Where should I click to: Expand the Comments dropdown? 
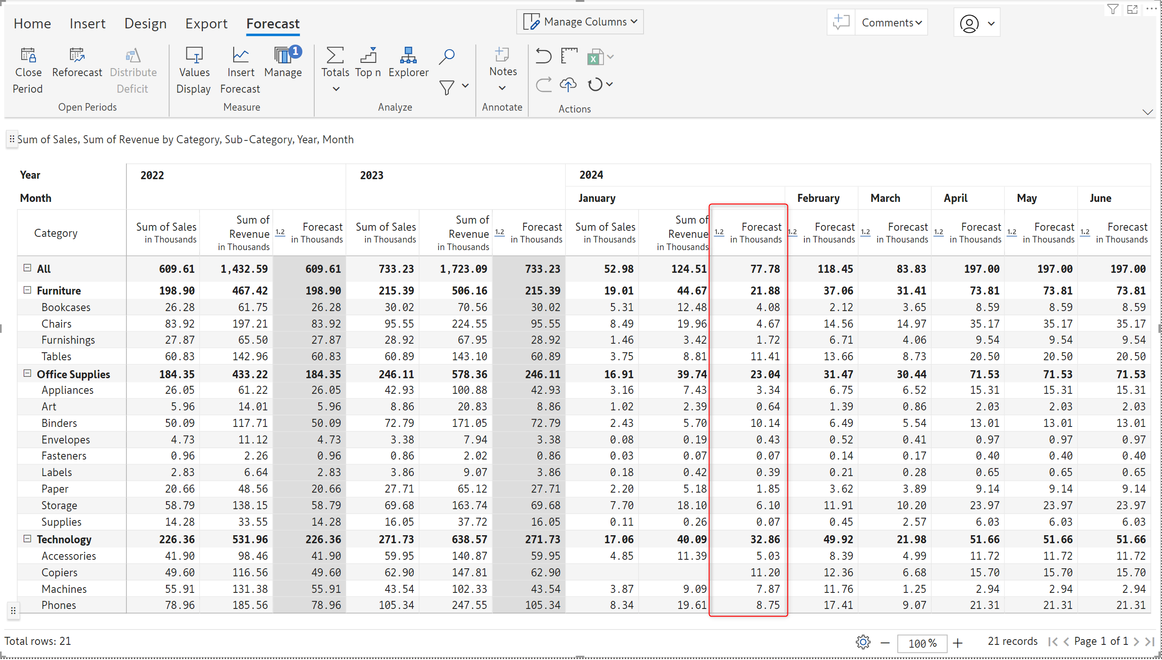[891, 23]
